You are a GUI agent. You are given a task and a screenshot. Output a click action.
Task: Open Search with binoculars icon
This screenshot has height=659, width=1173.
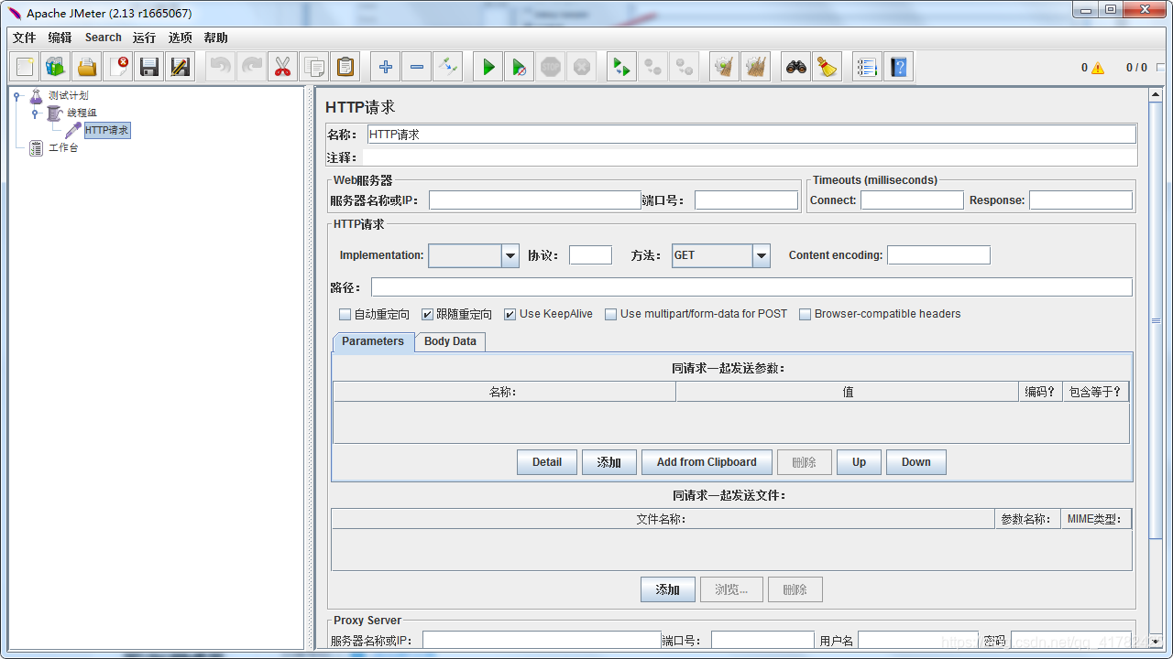point(796,67)
